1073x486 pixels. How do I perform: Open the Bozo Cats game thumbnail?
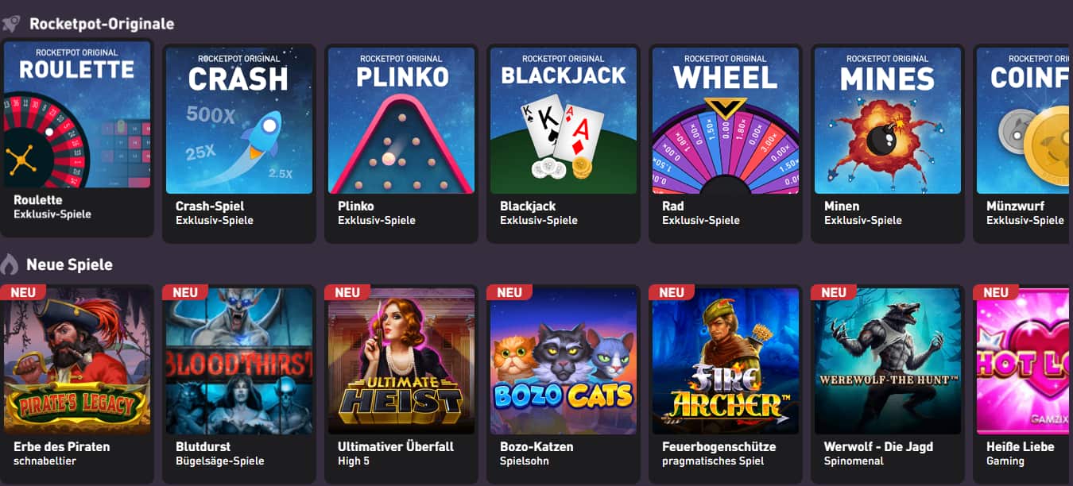[564, 361]
